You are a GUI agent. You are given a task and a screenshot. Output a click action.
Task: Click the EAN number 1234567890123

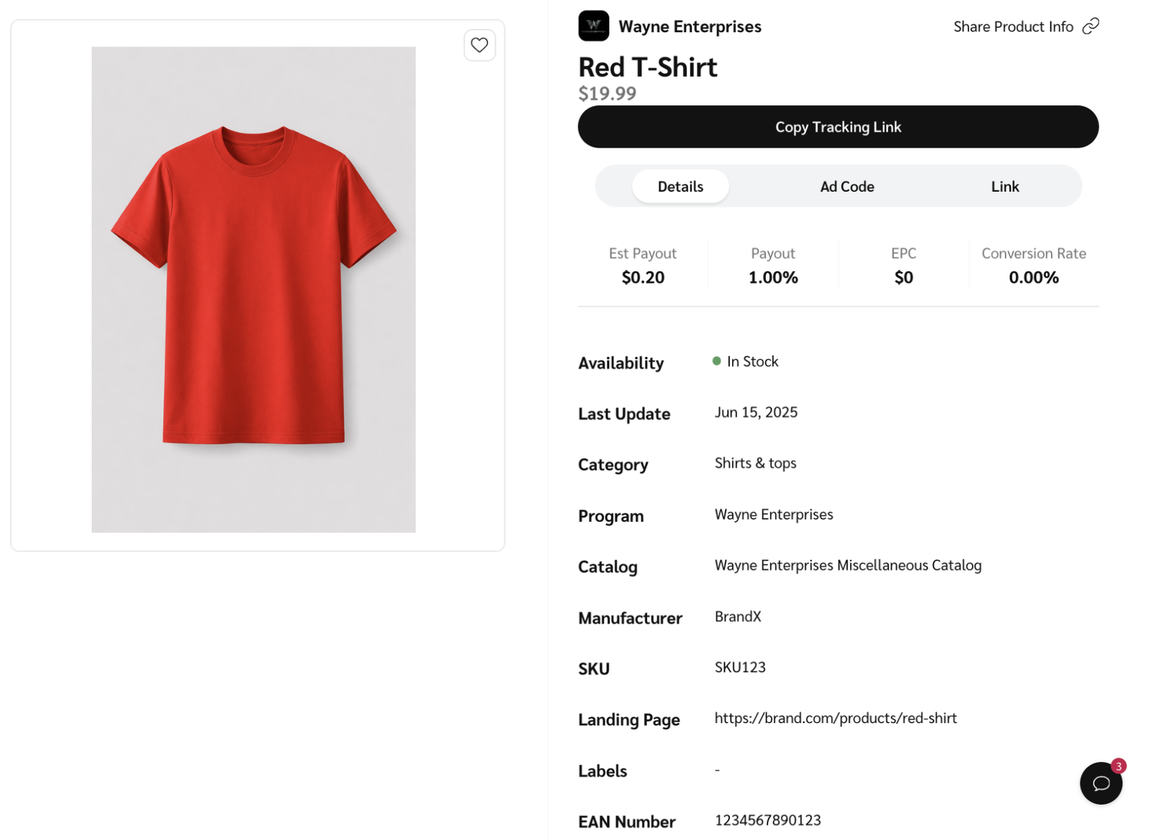click(767, 820)
